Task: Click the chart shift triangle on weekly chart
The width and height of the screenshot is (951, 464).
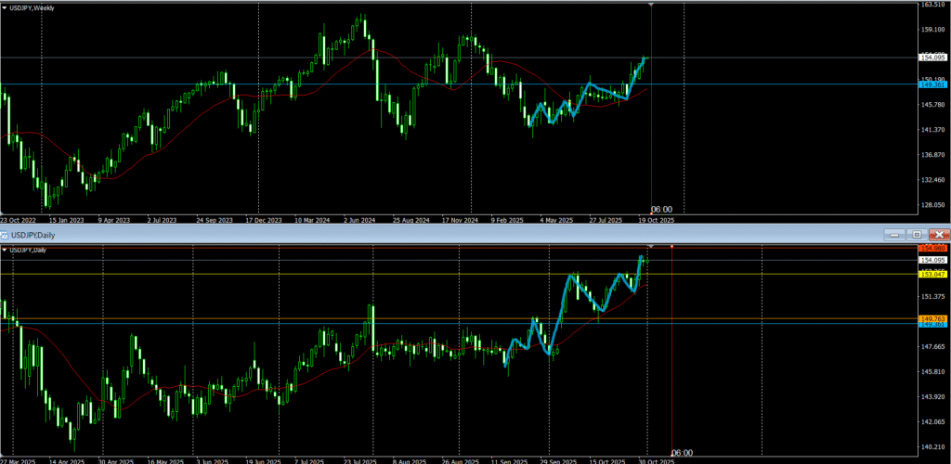Action: (x=650, y=6)
